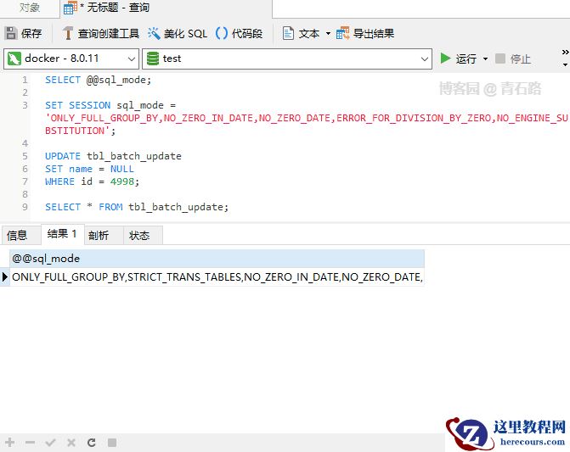Screen dimensions: 570x452
Task: Expand the Run (运行) options arrow
Action: pos(485,59)
